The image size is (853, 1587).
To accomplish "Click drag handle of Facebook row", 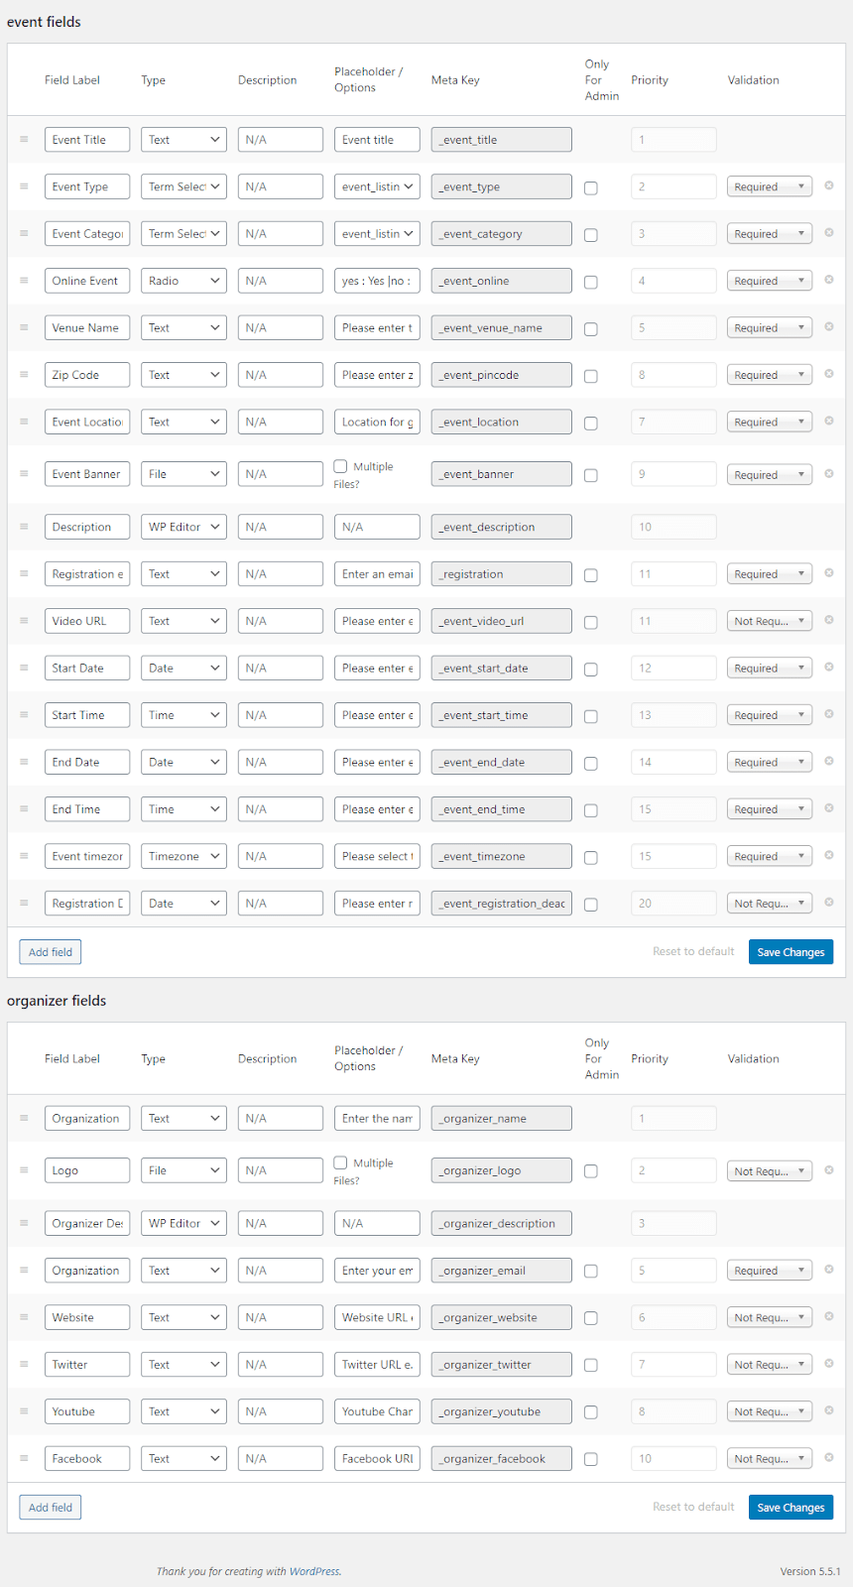I will coord(24,1458).
